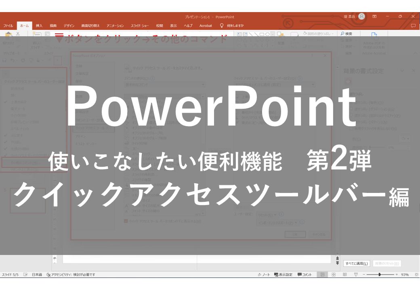The height and width of the screenshot is (290, 420).
Task: Select the アニメーション tab
Action: pyautogui.click(x=115, y=26)
